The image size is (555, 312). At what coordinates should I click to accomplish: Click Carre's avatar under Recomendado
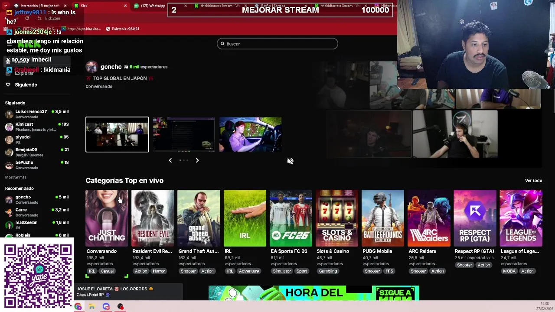(x=9, y=212)
